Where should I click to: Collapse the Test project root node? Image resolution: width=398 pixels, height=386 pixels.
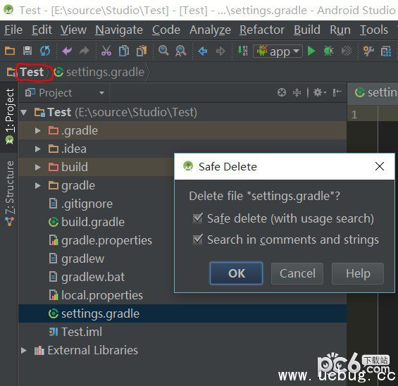24,112
